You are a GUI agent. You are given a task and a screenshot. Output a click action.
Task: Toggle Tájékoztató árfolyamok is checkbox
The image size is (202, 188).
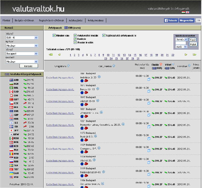pyautogui.click(x=104, y=35)
